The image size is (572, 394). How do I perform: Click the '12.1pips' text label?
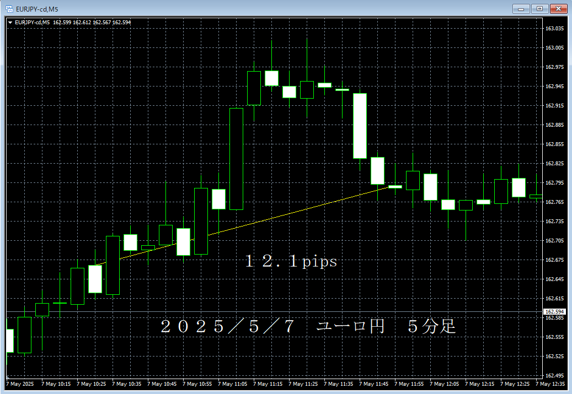pyautogui.click(x=291, y=261)
